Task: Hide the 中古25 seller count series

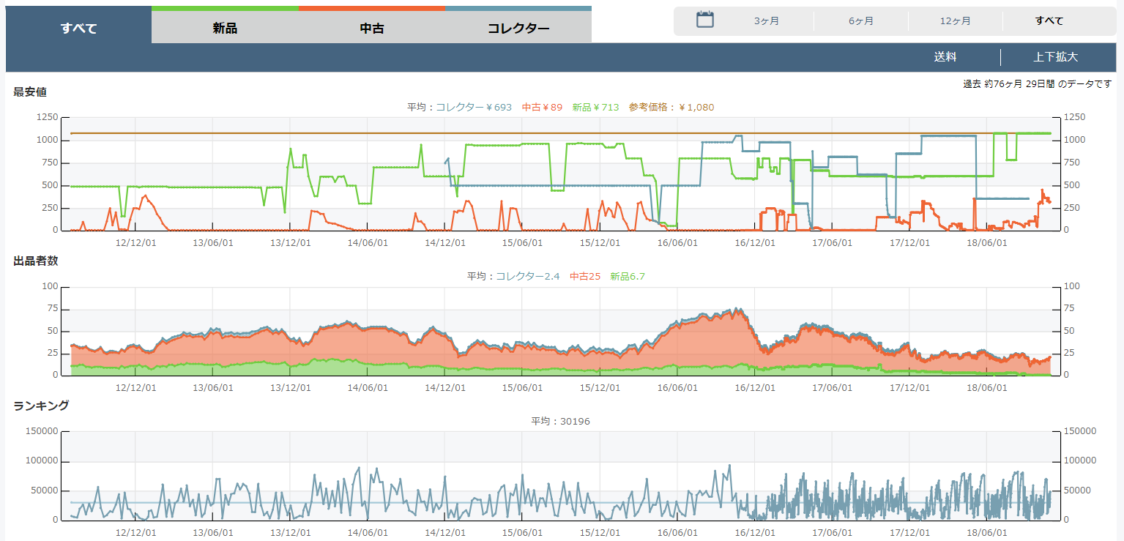Action: [x=585, y=277]
